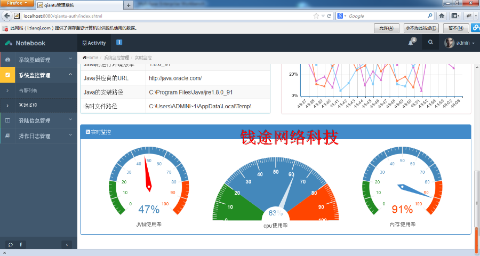Collapse the 系统监控管理 sidebar menu

coord(38,75)
